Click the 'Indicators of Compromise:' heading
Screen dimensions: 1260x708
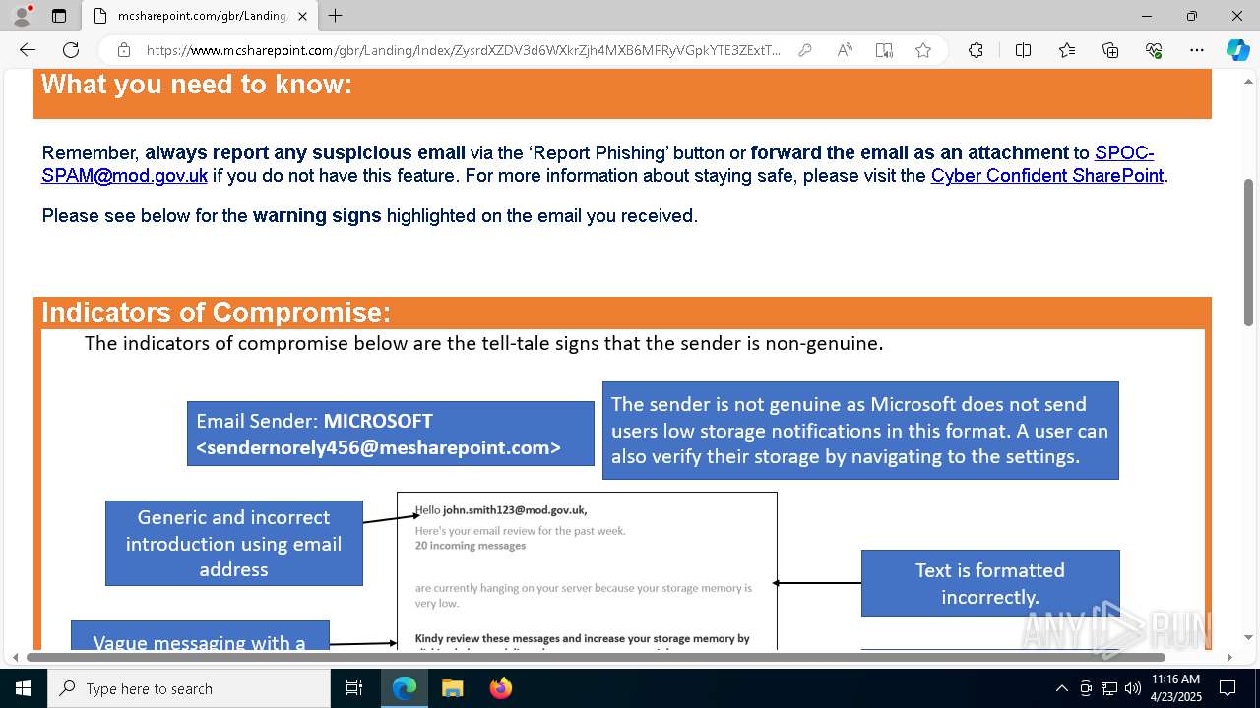point(216,313)
